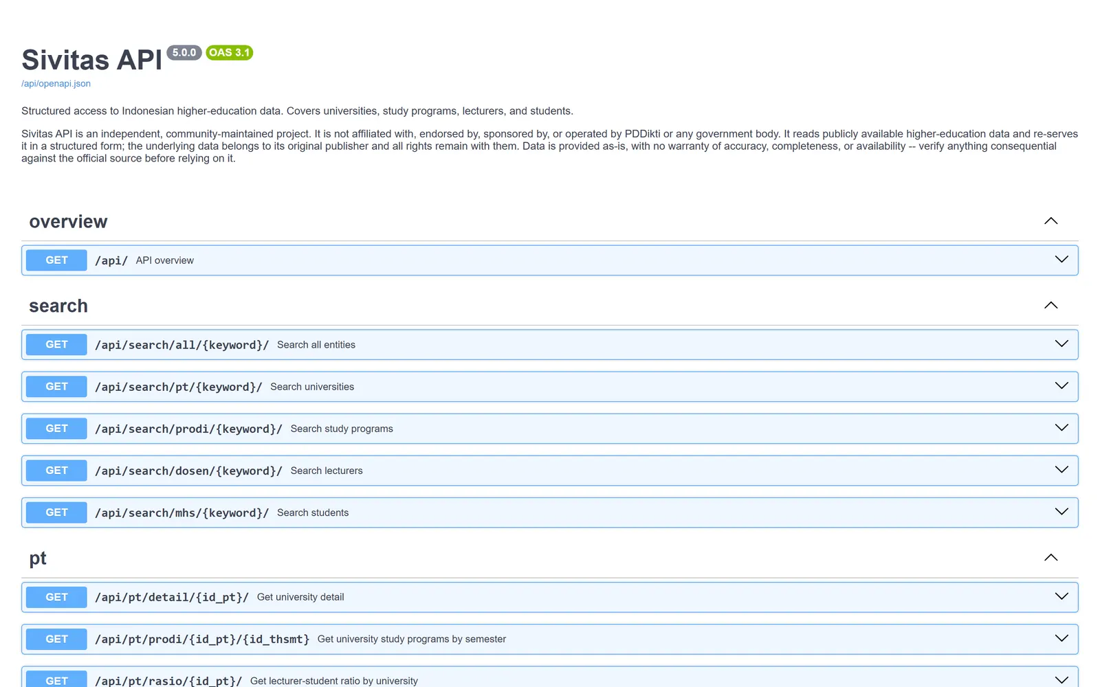This screenshot has width=1100, height=687.
Task: Click GET button for /api/search/dosen/{keyword}/
Action: coord(56,471)
